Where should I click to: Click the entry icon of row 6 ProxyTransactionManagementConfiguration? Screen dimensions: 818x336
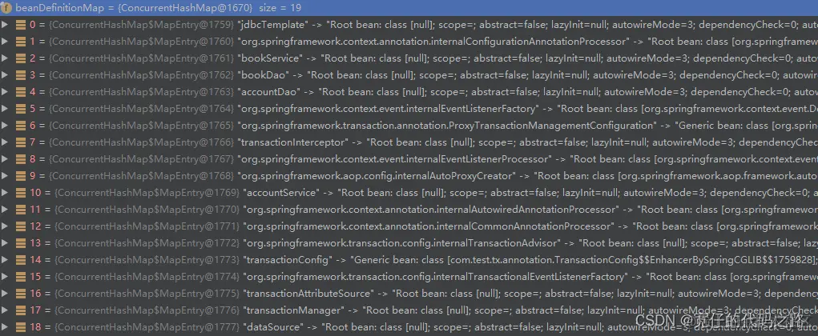(21, 126)
